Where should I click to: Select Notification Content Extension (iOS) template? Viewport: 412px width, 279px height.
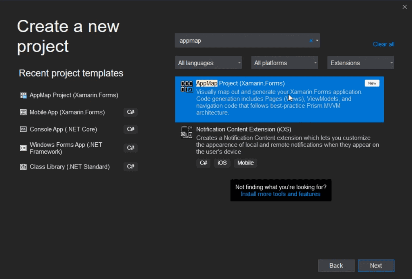(x=279, y=146)
